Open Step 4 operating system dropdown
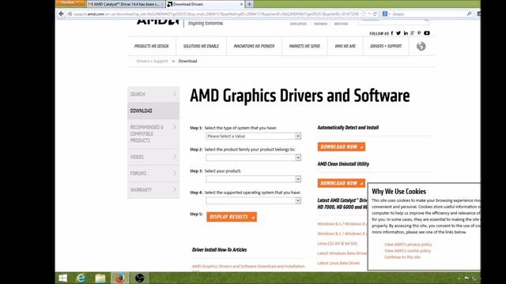The width and height of the screenshot is (506, 284). (253, 200)
